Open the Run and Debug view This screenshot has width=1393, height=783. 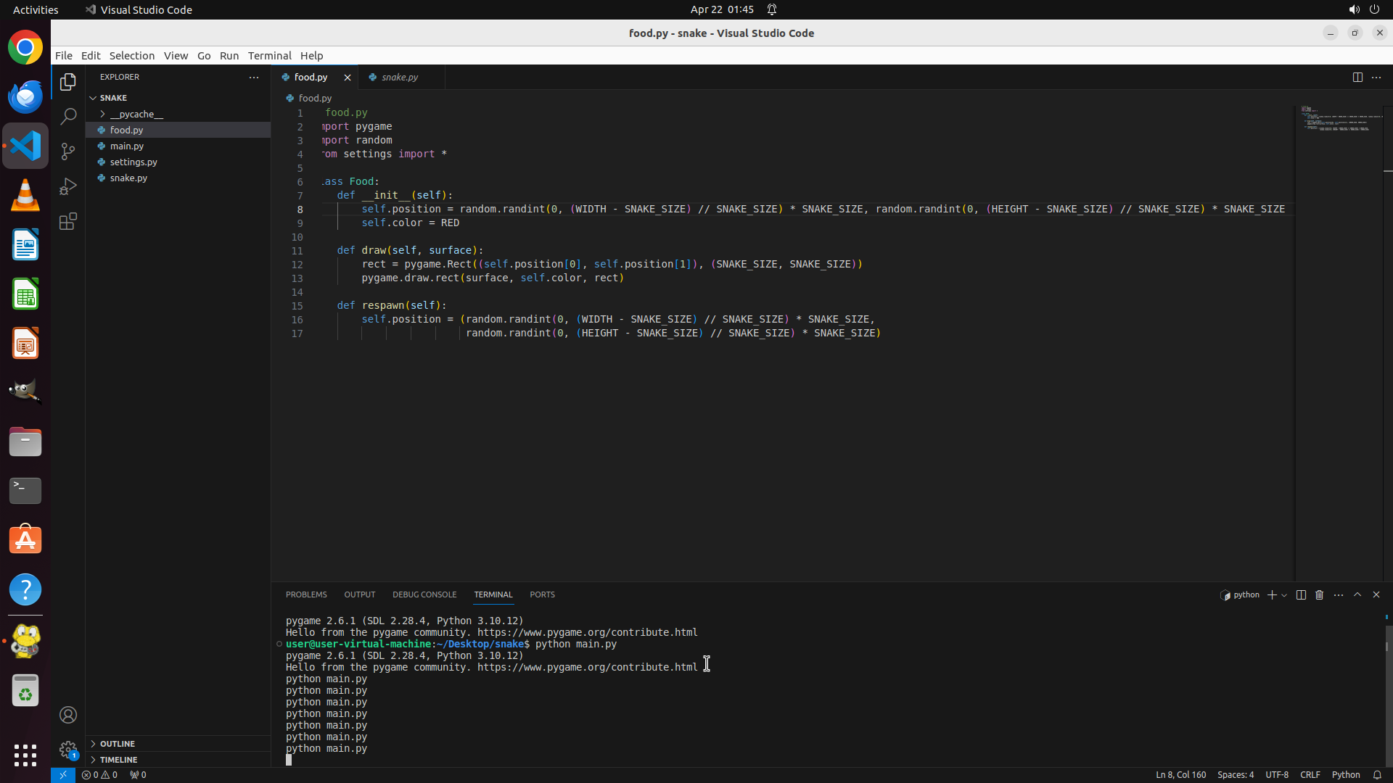click(68, 186)
